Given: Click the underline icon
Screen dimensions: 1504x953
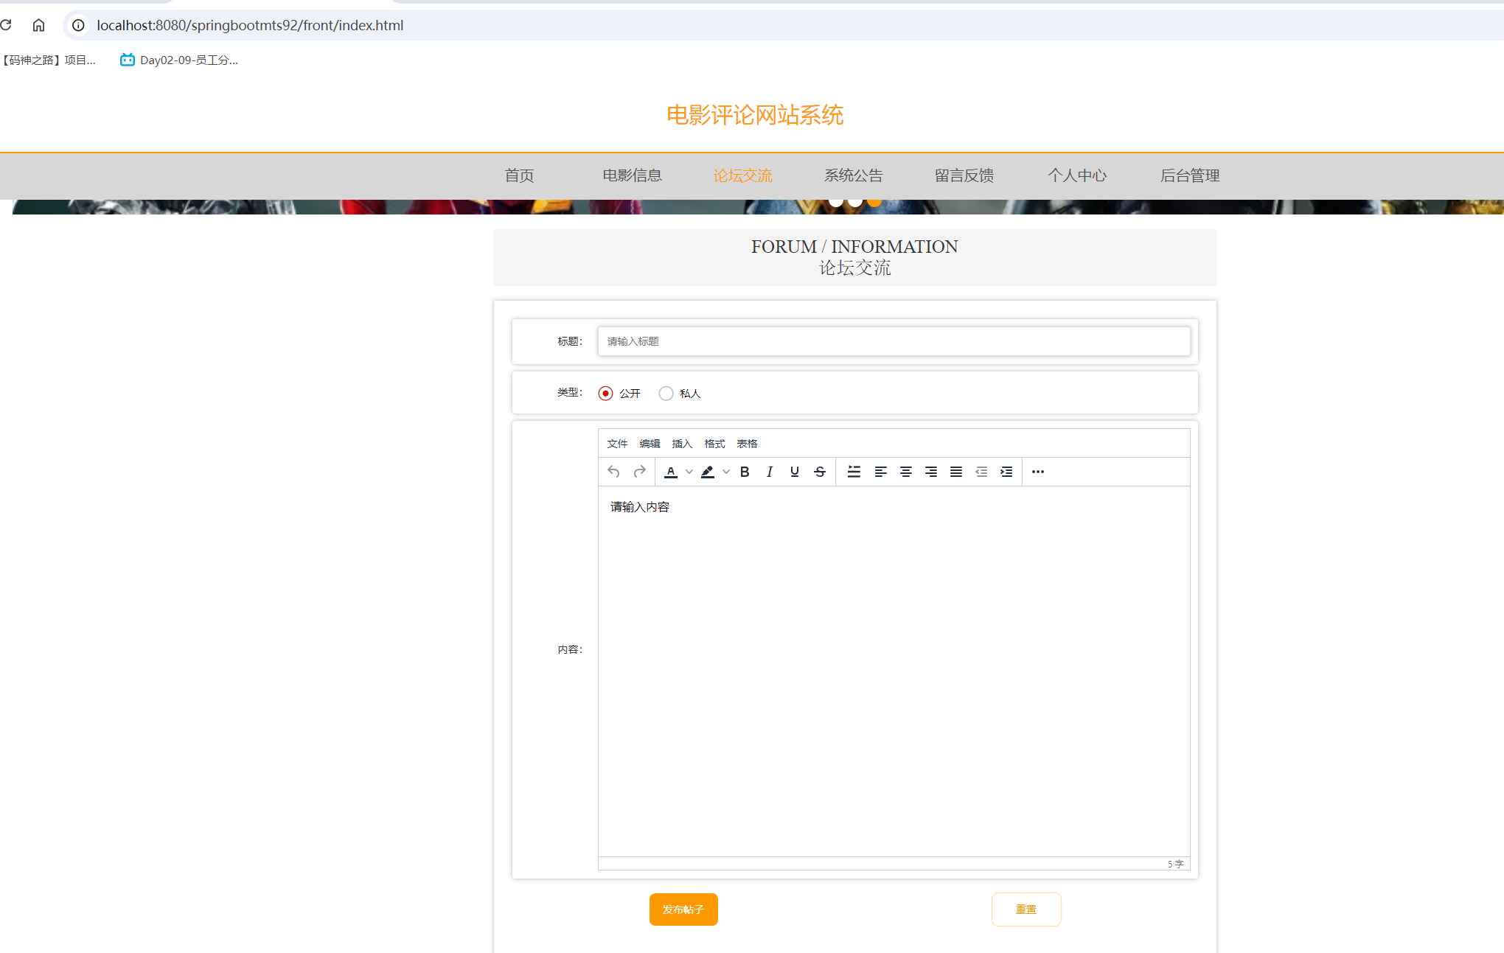Looking at the screenshot, I should point(795,472).
